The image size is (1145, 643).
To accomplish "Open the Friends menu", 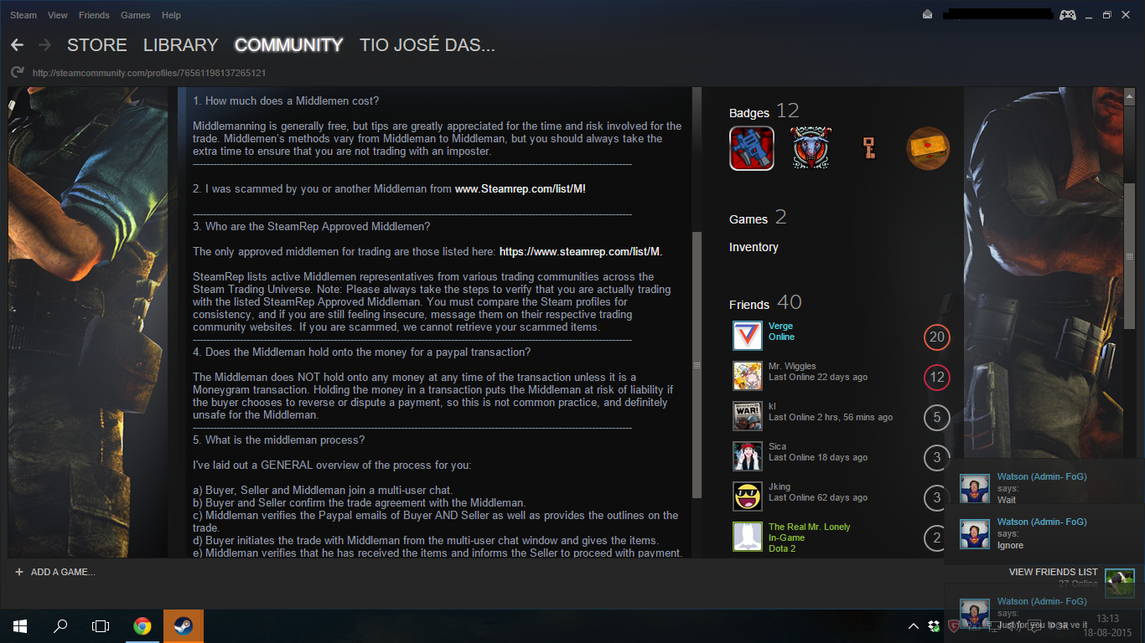I will point(94,15).
